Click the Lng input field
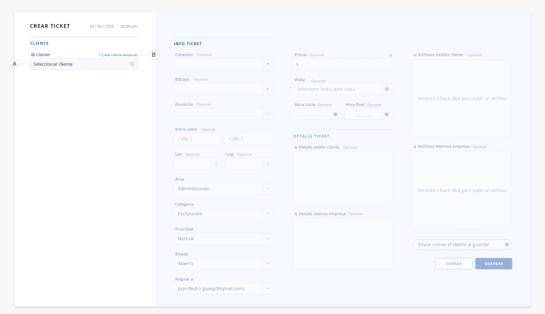The height and width of the screenshot is (314, 545). pos(249,164)
